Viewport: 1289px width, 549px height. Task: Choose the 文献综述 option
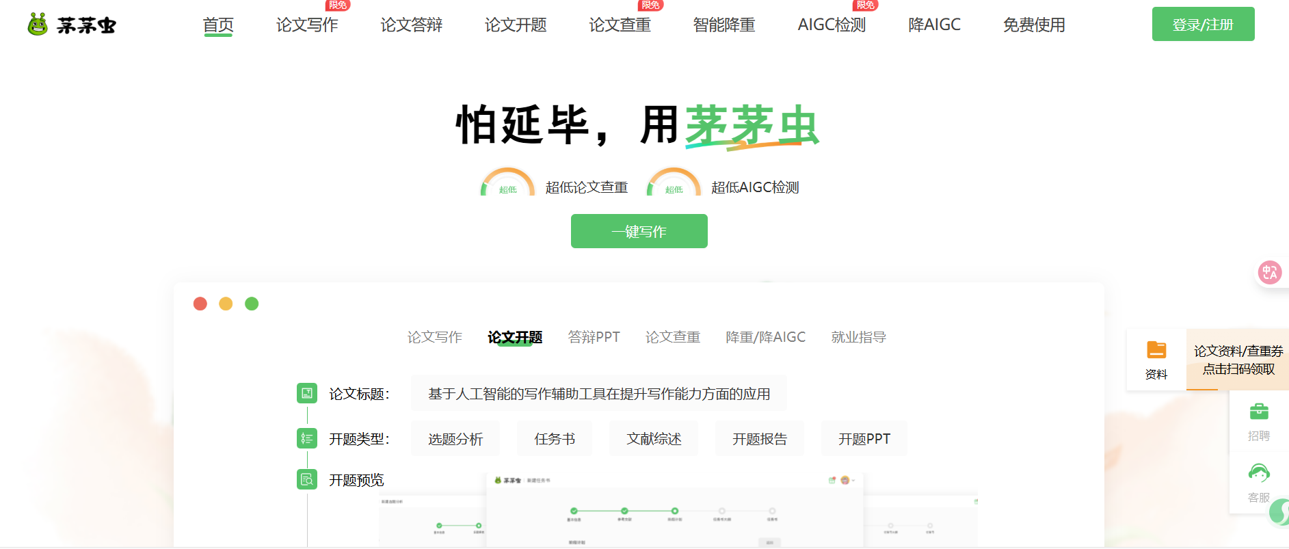click(654, 439)
